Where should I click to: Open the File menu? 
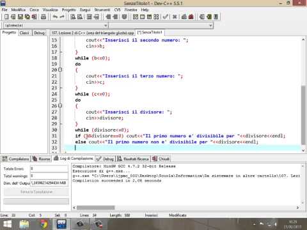tap(4, 10)
